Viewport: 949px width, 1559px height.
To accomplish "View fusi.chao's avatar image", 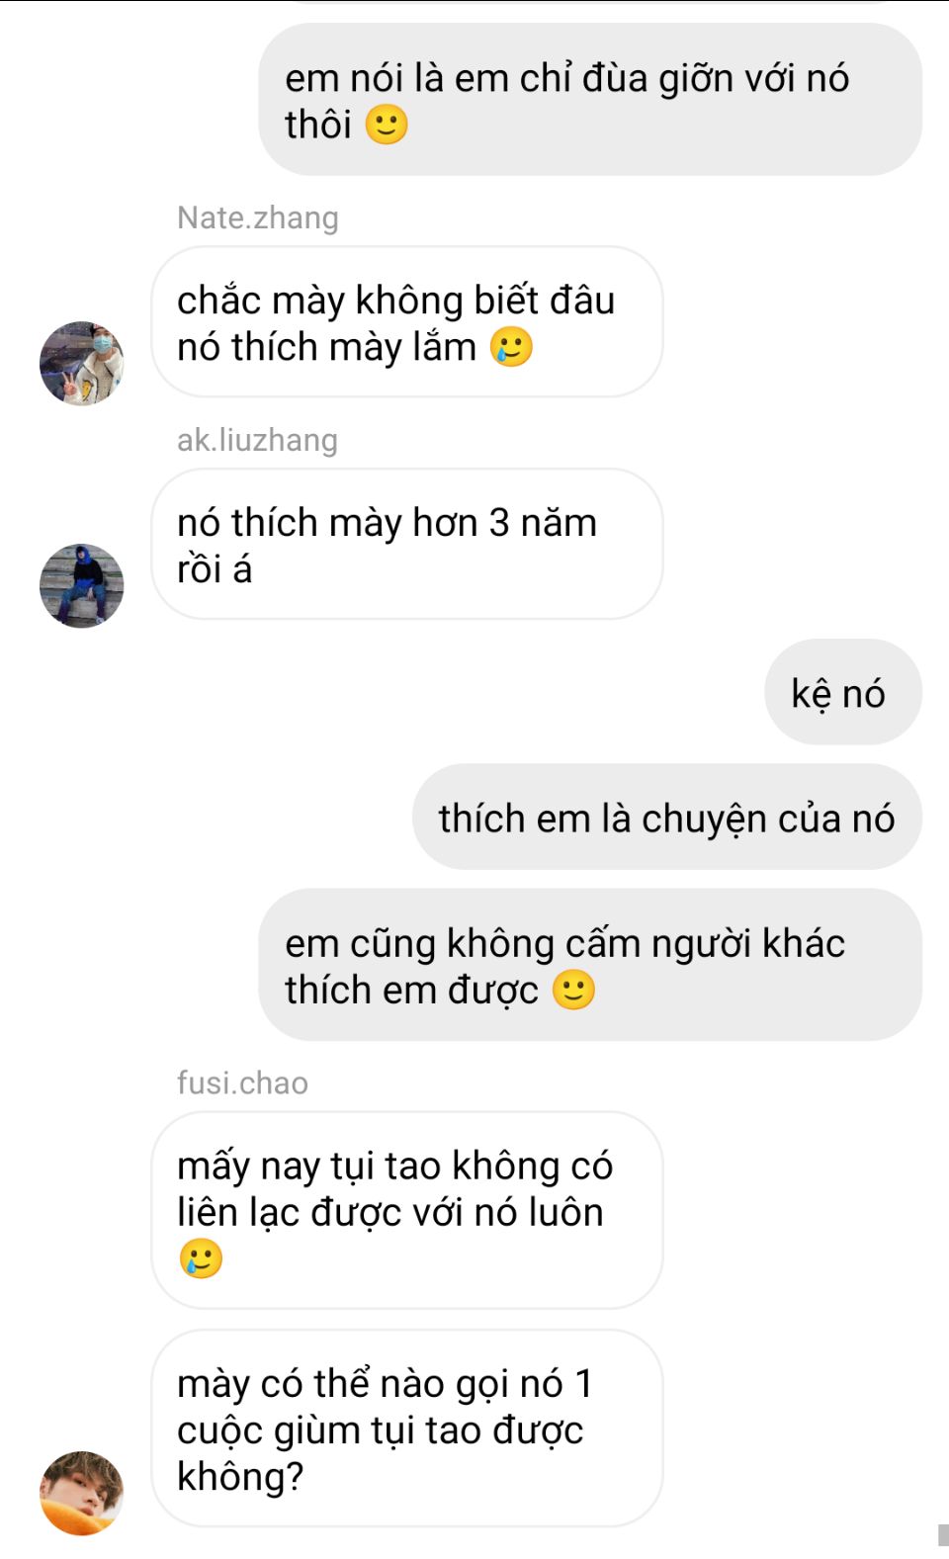I will [x=81, y=1493].
